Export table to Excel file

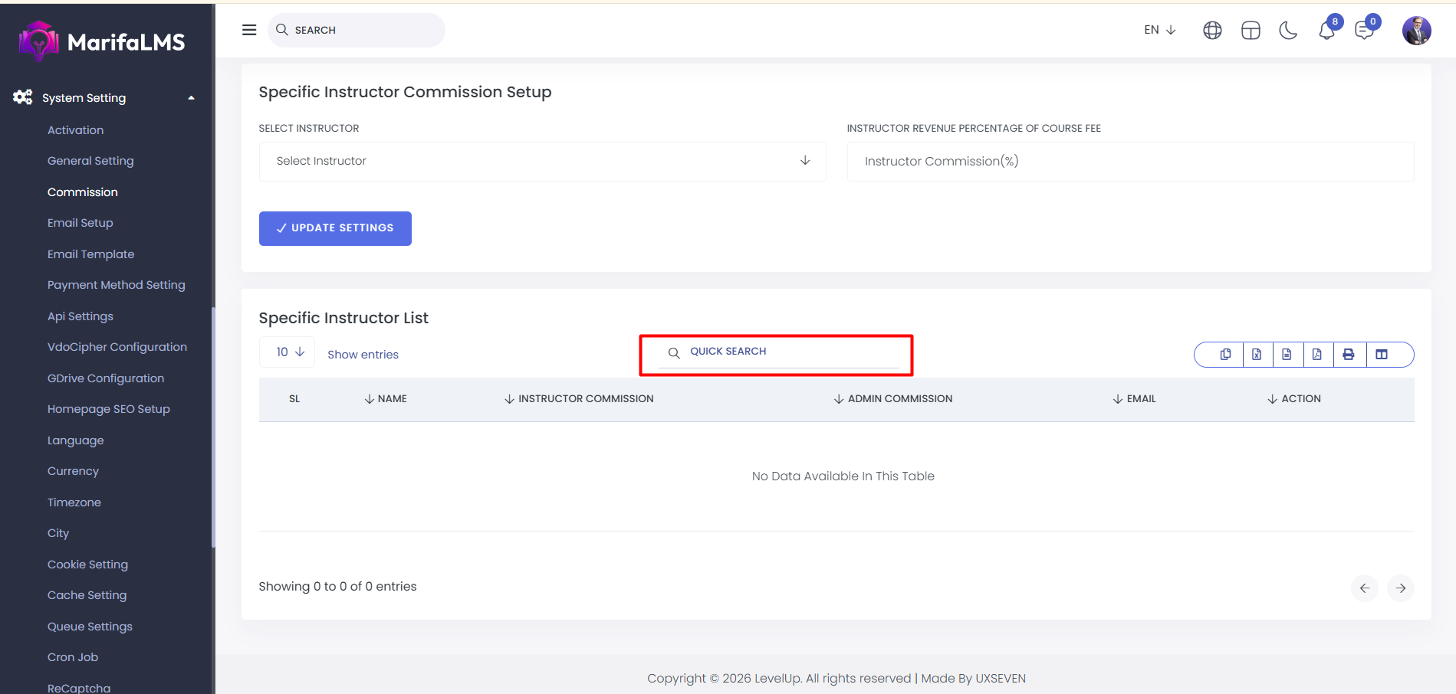click(x=1257, y=355)
